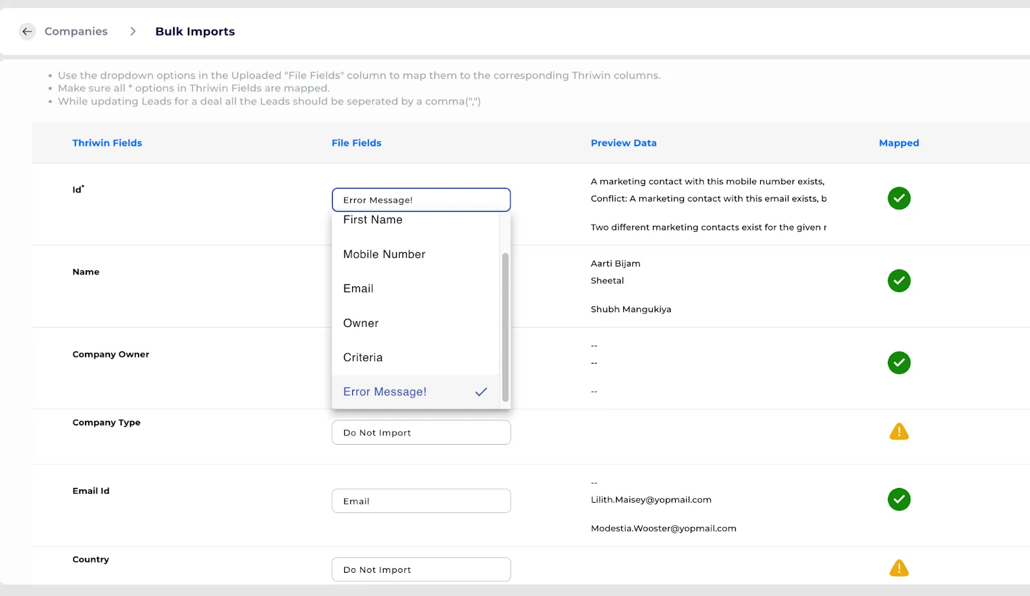
Task: Click the Bulk Imports breadcrumb title
Action: click(195, 32)
